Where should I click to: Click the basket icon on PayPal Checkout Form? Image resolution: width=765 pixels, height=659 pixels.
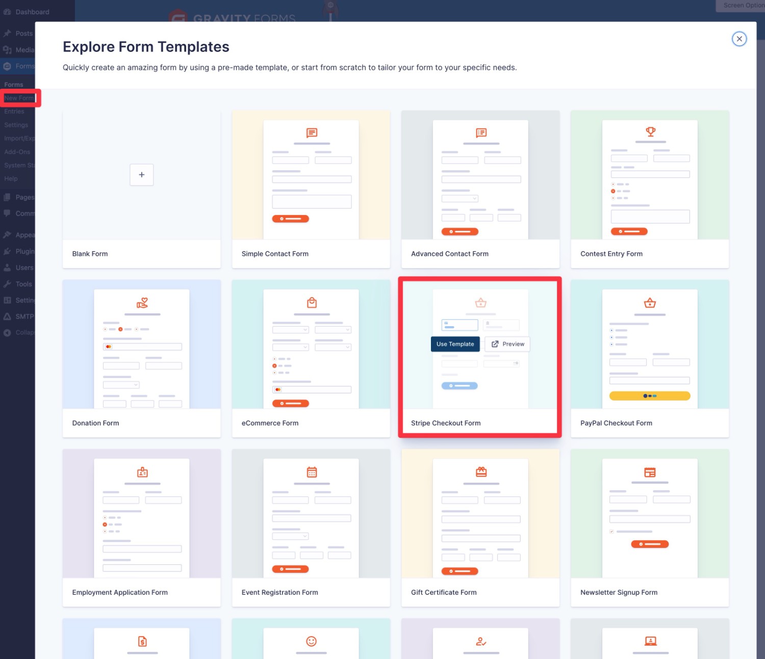[650, 303]
